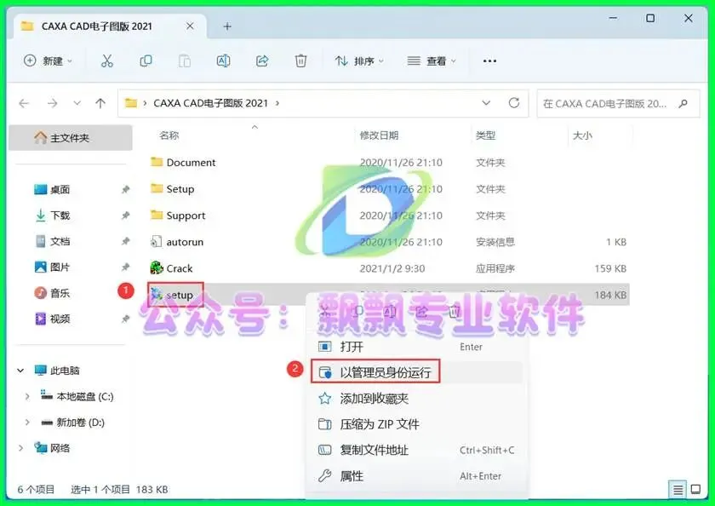715x506 pixels.
Task: Select the Support folder row
Action: pyautogui.click(x=390, y=216)
